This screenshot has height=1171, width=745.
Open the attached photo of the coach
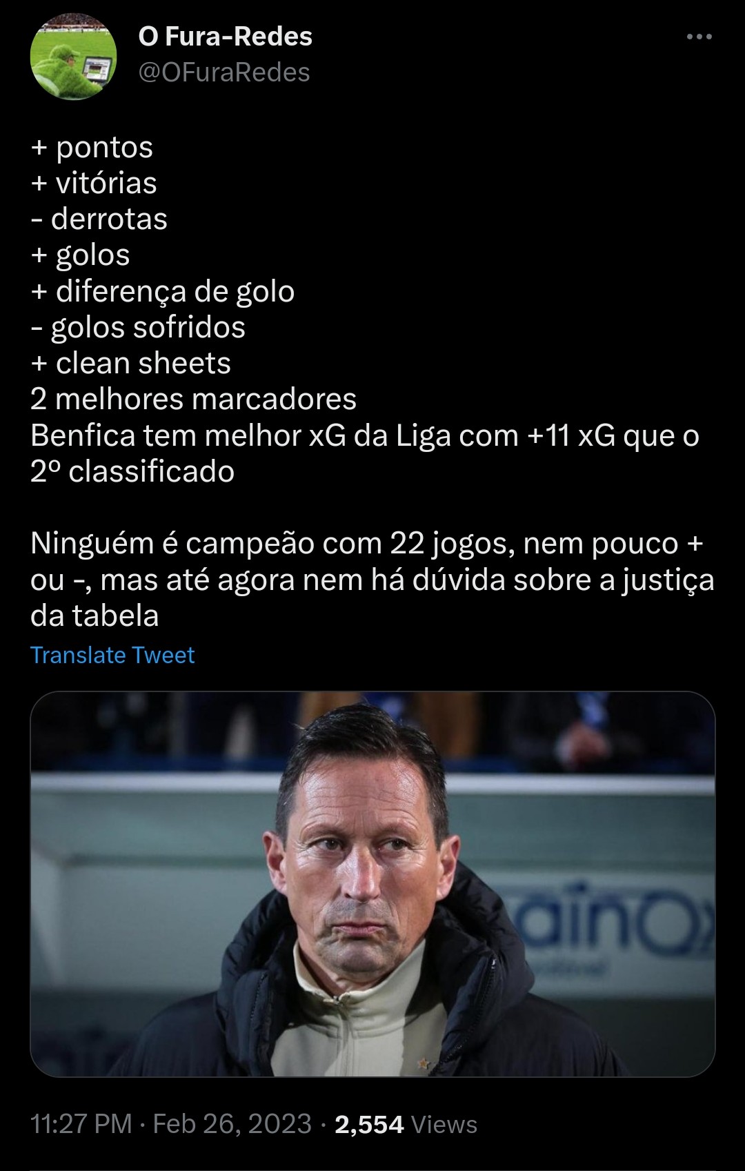[x=372, y=884]
